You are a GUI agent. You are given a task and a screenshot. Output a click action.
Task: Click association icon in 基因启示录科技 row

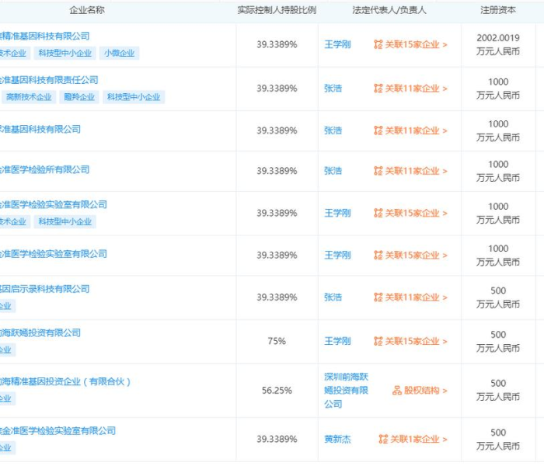pos(378,297)
